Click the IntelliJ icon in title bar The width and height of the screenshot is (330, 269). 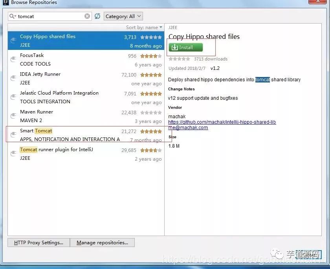point(5,2)
